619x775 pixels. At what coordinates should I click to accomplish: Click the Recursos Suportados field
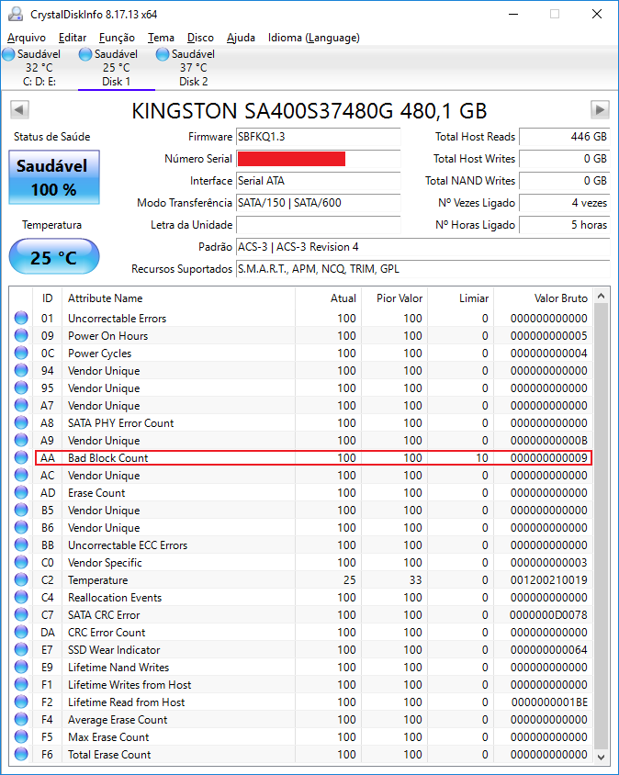[x=422, y=269]
